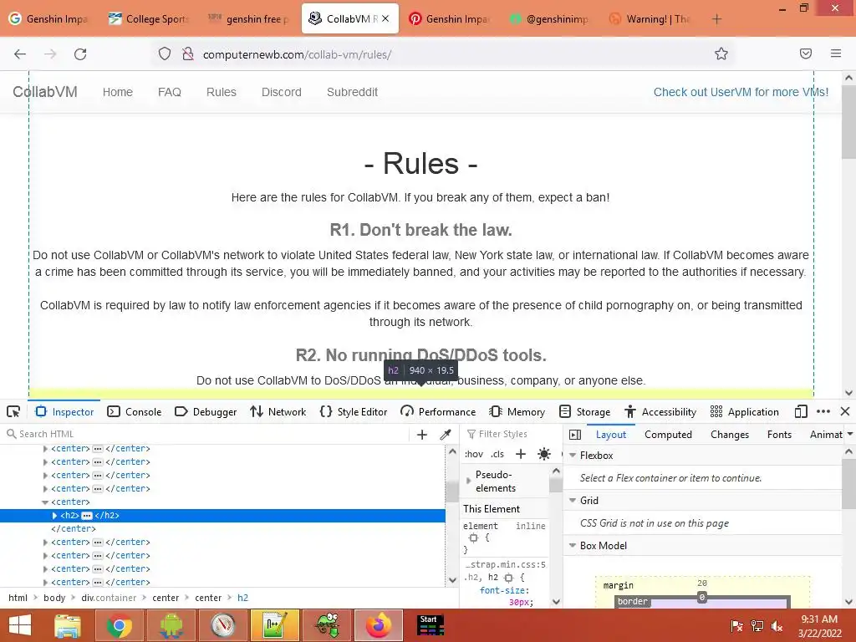
Task: Open the FAQ link
Action: [169, 92]
